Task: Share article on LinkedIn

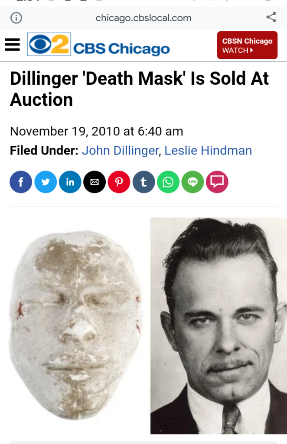Action: click(70, 182)
